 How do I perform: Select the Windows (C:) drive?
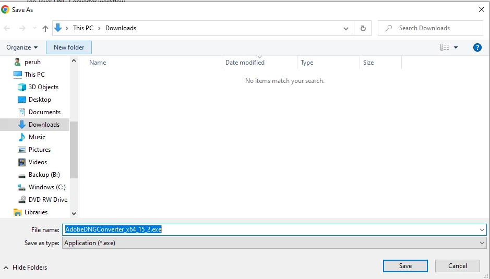pos(47,187)
